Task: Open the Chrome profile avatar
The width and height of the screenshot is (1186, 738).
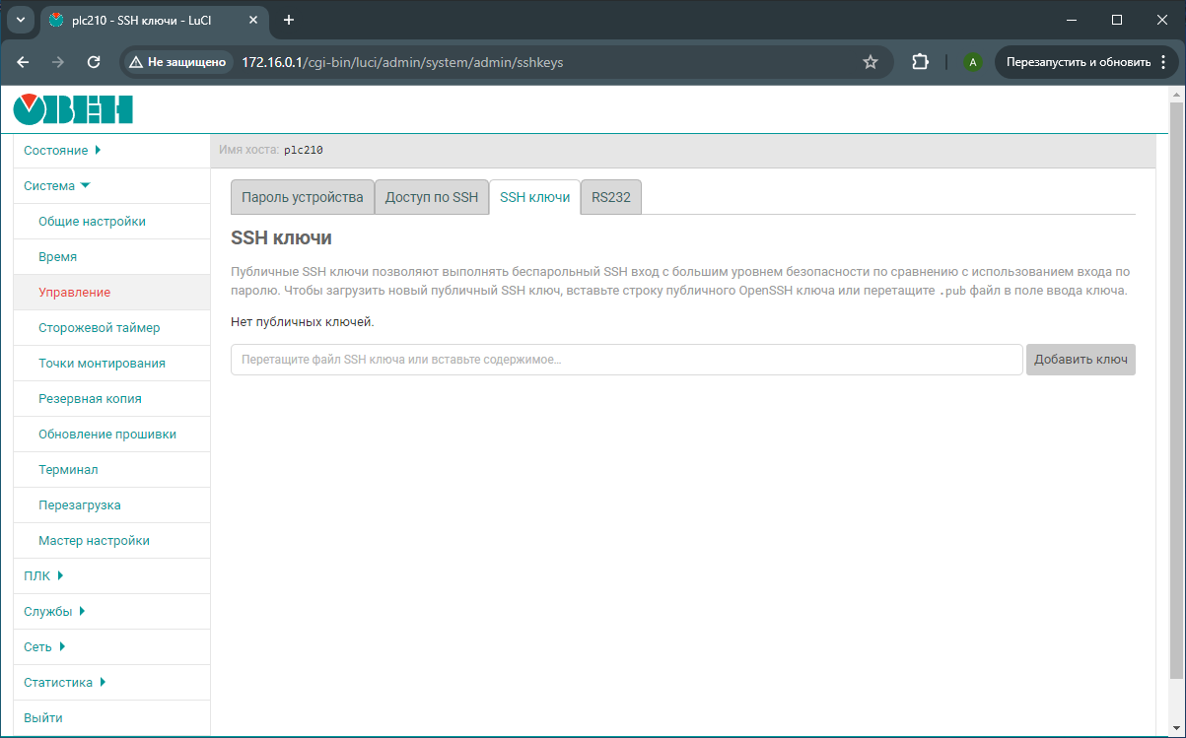Action: point(973,62)
